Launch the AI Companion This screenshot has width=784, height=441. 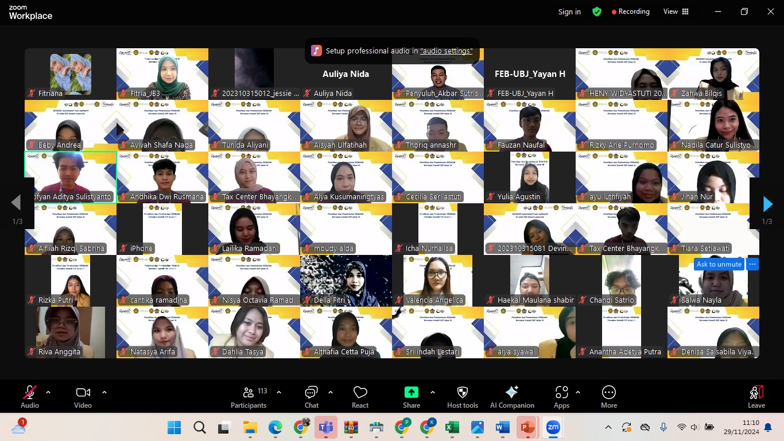coord(511,393)
